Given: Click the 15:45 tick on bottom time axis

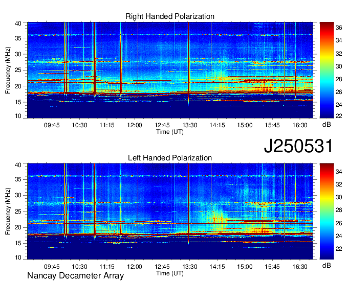Looking at the screenshot, I should [x=272, y=267].
